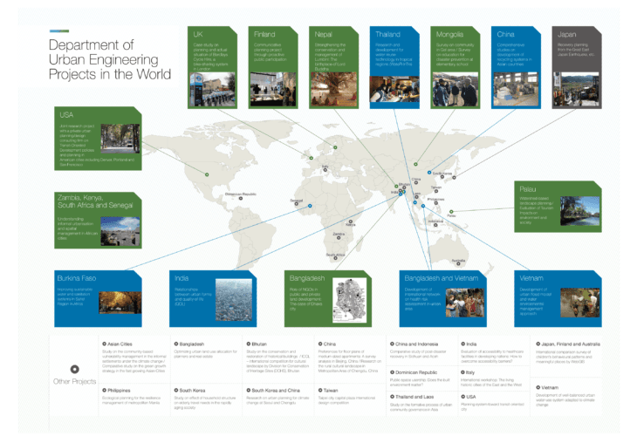The image size is (637, 436).
Task: Click the Other Projects legend circle icon
Action: pos(74,369)
